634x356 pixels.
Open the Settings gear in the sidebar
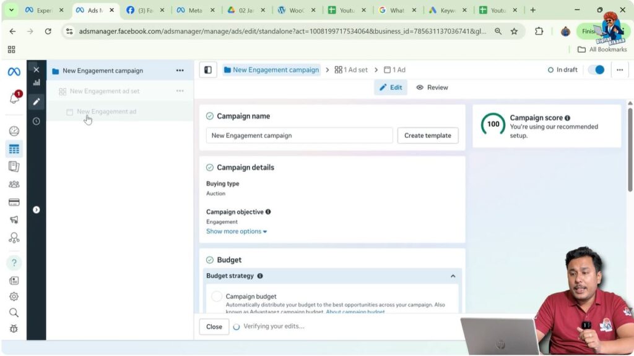coord(14,297)
